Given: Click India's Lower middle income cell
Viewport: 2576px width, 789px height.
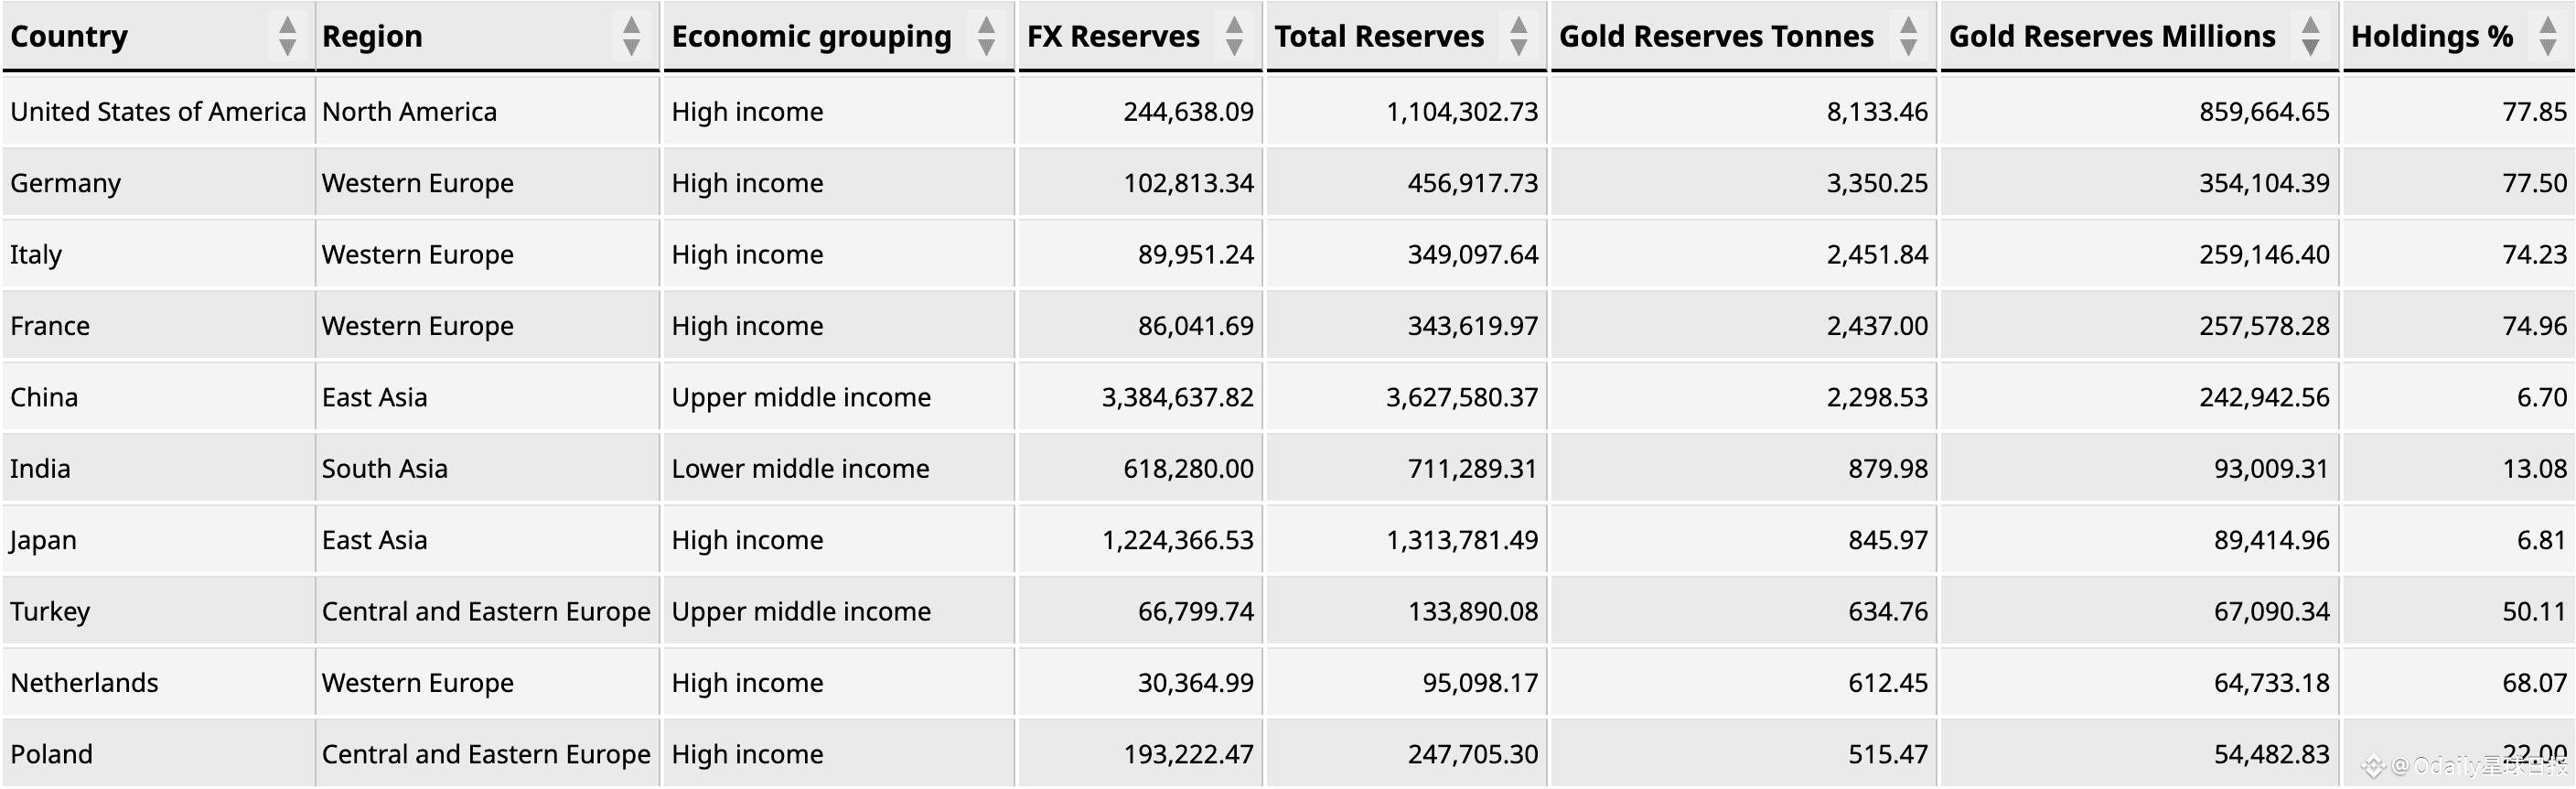Looking at the screenshot, I should pos(837,468).
